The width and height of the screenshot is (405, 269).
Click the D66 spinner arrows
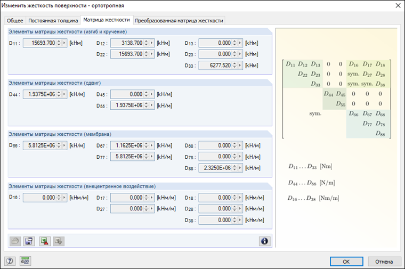point(59,145)
